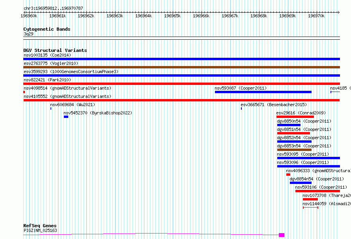Screen dimensions: 351x239
Task: Click the 196967k ruler tick label
Action: point(230,16)
